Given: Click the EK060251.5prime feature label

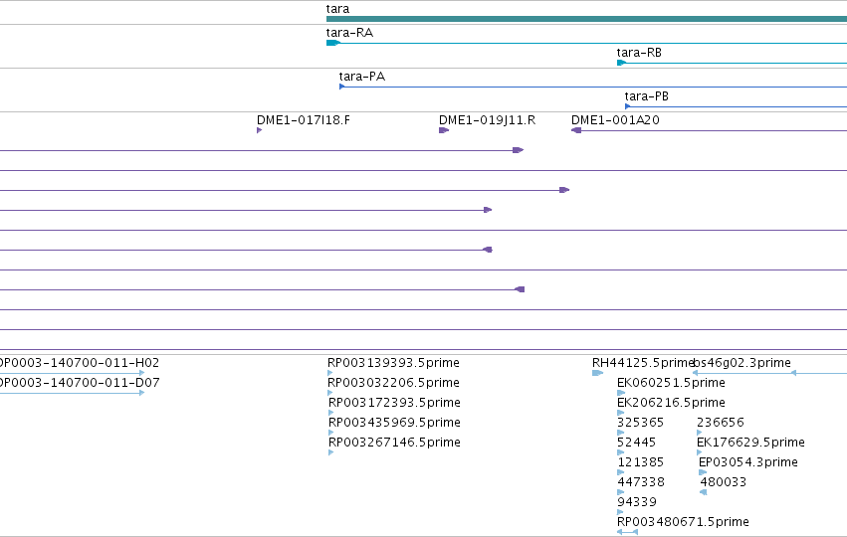Looking at the screenshot, I should coord(671,383).
